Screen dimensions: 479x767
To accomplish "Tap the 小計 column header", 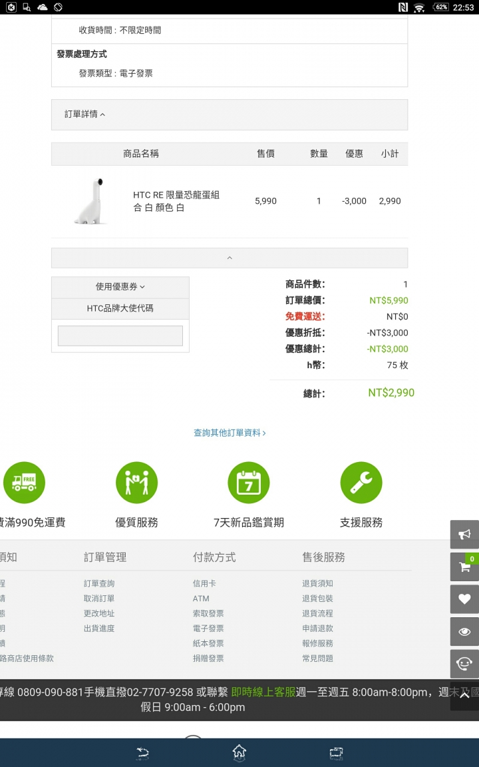I will point(390,154).
